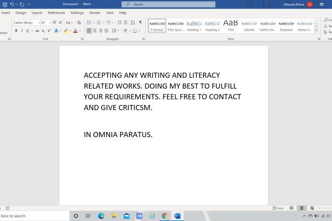This screenshot has height=221, width=332.
Task: Expand the font size dropdown
Action: pyautogui.click(x=50, y=23)
